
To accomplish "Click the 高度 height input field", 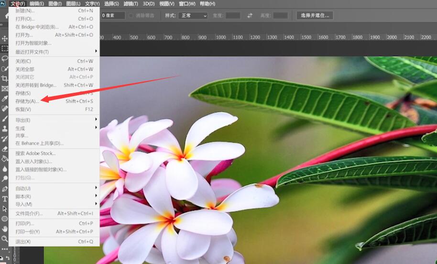I will point(280,16).
